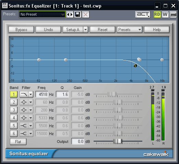Step to previous preset with left arrow
The height and width of the screenshot is (164, 179).
68,14
